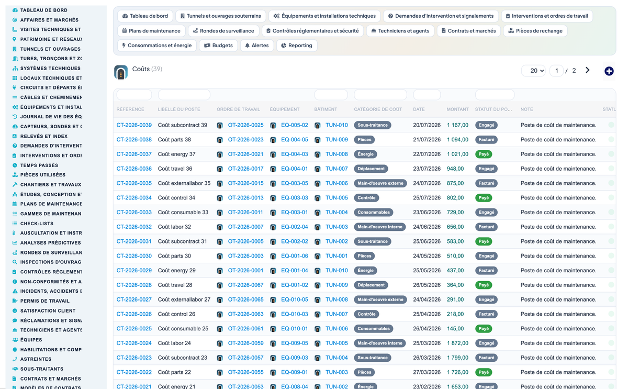Click current page number field
Image resolution: width=628 pixels, height=389 pixels.
(x=556, y=71)
